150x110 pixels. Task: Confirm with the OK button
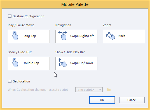(102, 100)
